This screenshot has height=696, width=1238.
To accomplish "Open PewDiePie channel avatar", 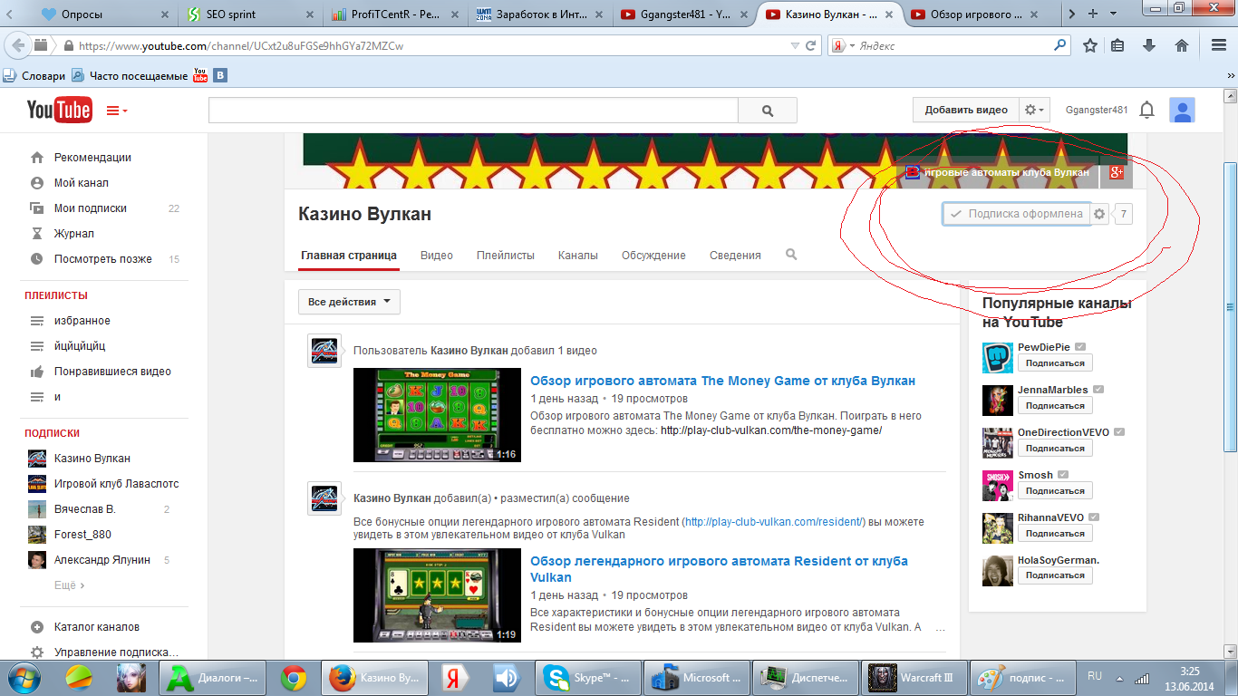I will pyautogui.click(x=998, y=357).
